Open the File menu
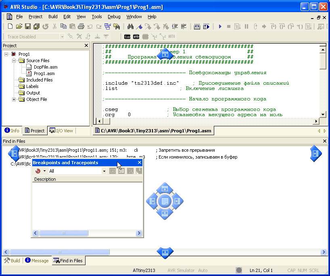Screen dimensions: 330x276 (x=19, y=17)
